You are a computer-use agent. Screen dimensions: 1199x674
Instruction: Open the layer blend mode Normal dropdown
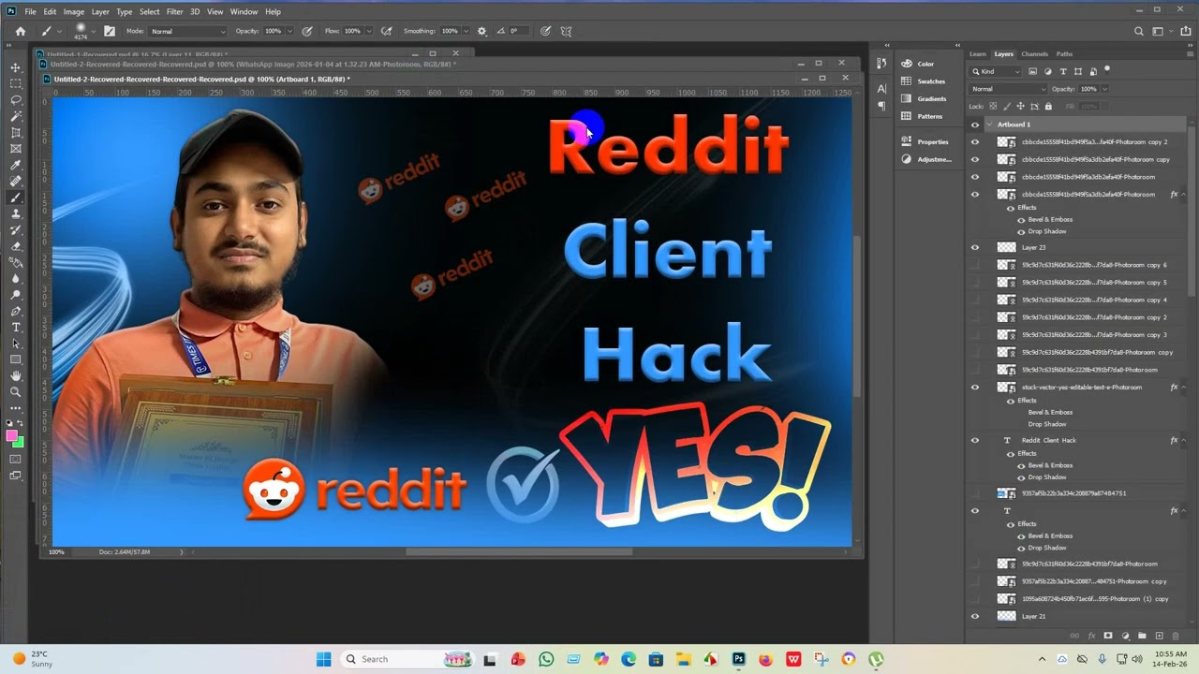tap(1008, 89)
